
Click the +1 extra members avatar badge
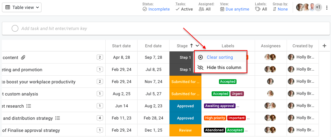(318, 7)
